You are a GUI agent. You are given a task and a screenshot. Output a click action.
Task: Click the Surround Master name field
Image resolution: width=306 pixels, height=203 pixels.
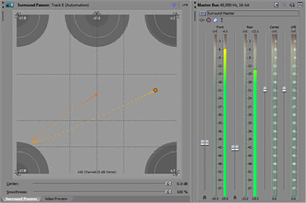click(253, 13)
